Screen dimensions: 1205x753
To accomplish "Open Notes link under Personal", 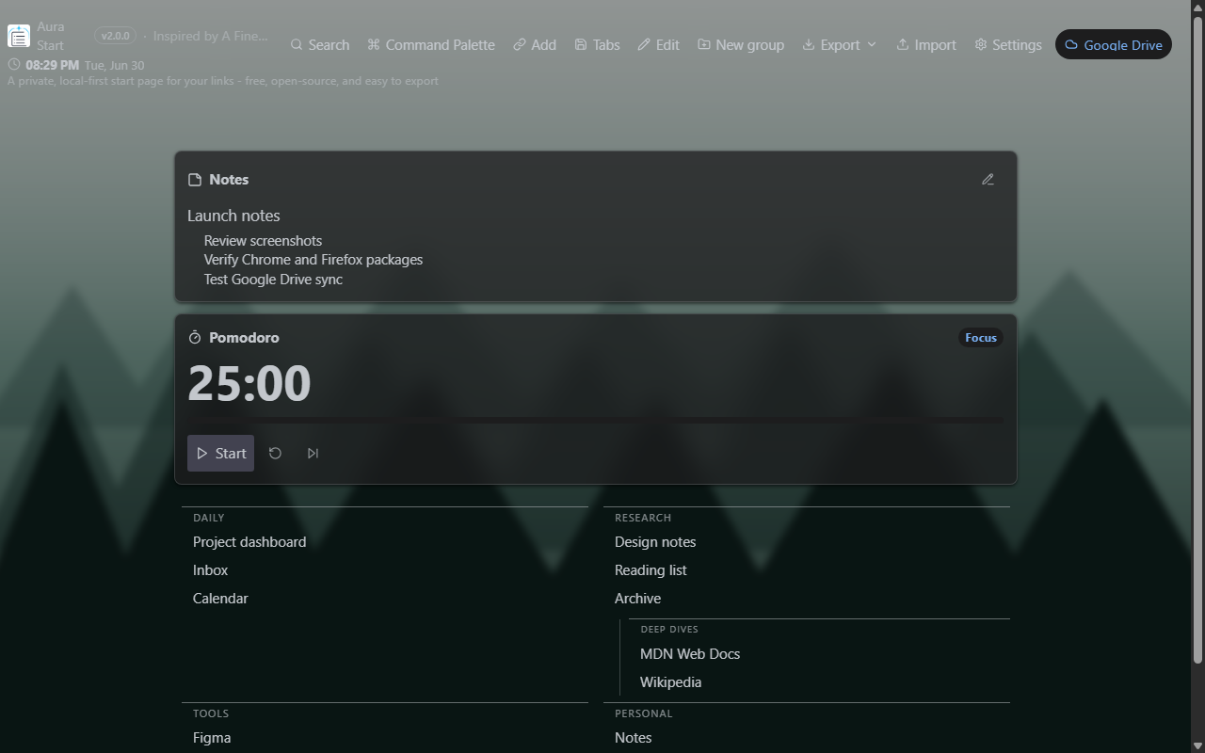I will (x=633, y=738).
